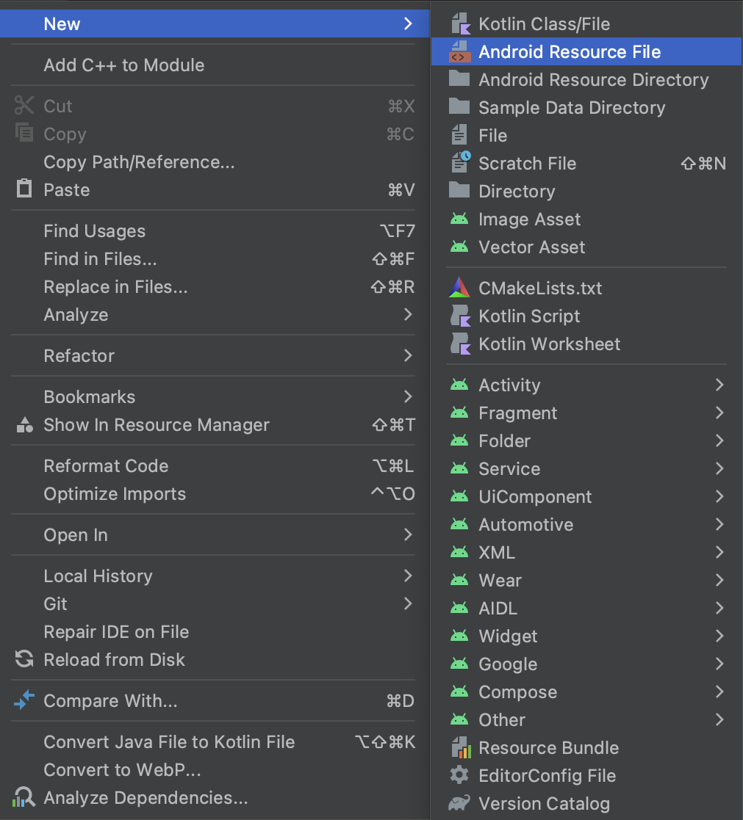Expand the Compose submenu chevron

tap(719, 692)
